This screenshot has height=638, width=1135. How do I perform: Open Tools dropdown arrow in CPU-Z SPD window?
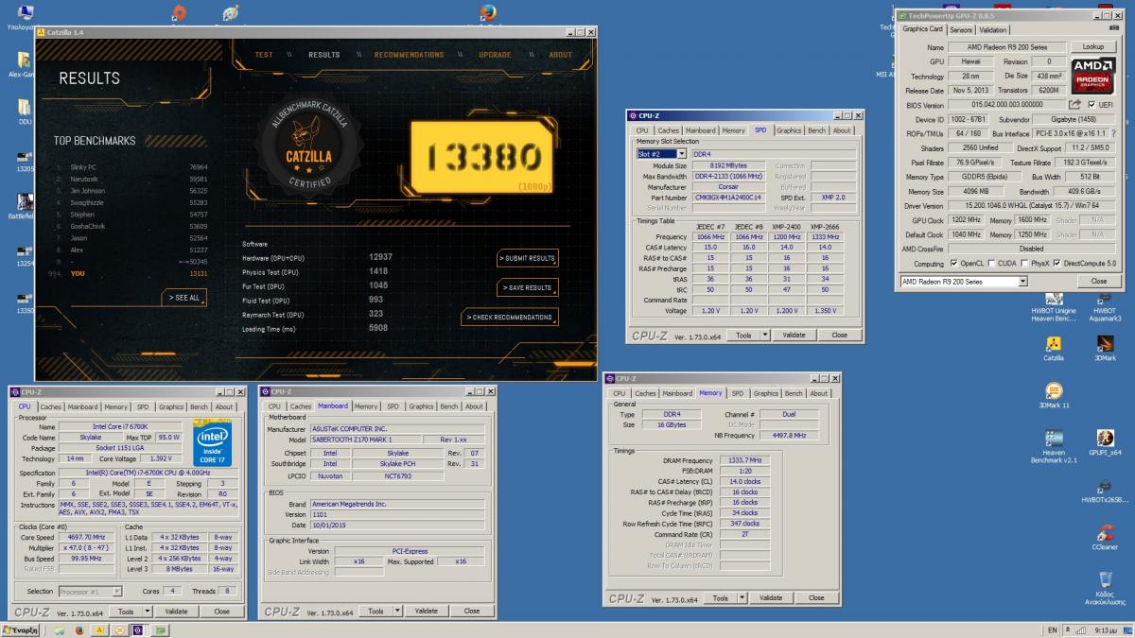[x=764, y=335]
